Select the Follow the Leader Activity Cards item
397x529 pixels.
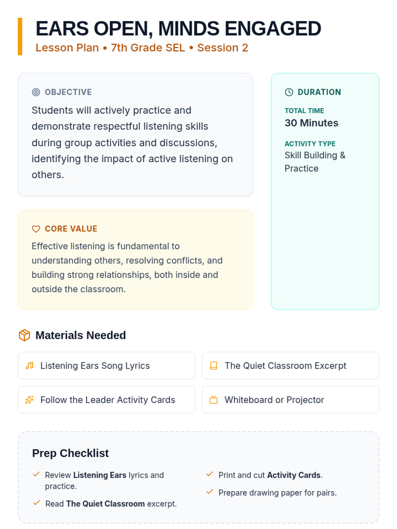pyautogui.click(x=107, y=400)
